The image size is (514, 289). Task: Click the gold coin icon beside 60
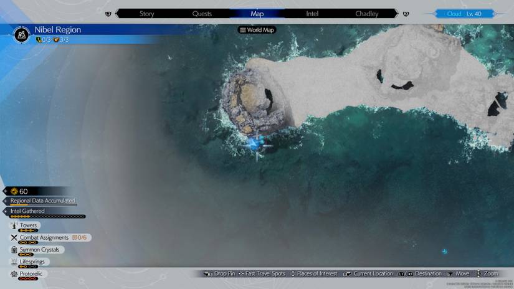(x=14, y=191)
